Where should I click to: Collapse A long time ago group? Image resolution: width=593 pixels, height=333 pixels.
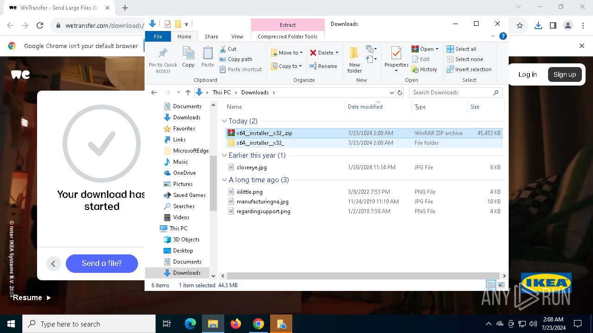tap(225, 180)
